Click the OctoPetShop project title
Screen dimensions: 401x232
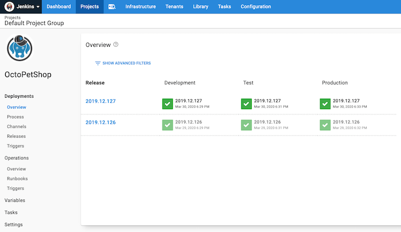28,74
